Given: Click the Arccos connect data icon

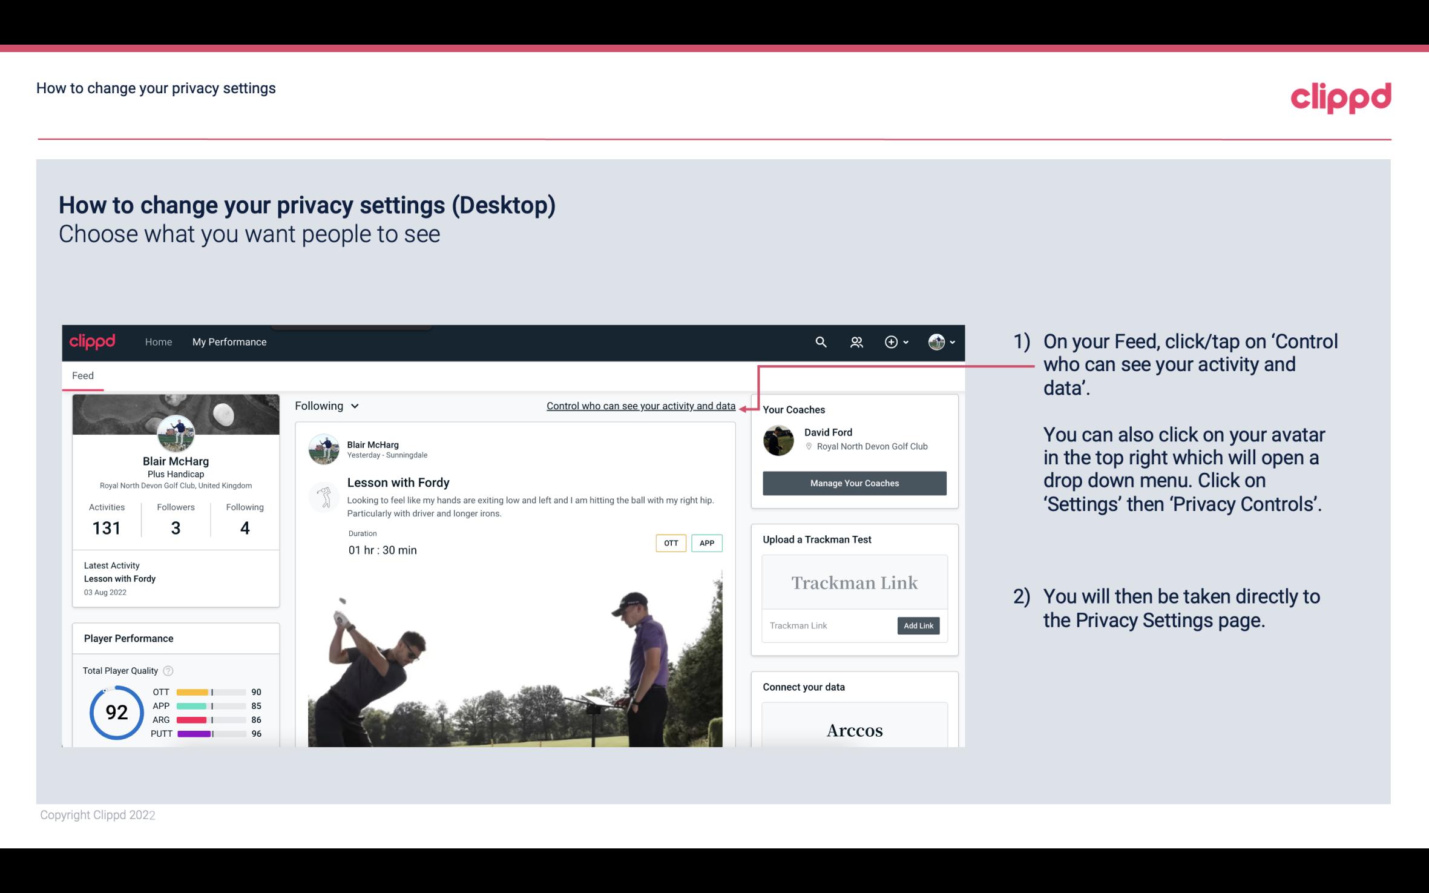Looking at the screenshot, I should click(855, 730).
